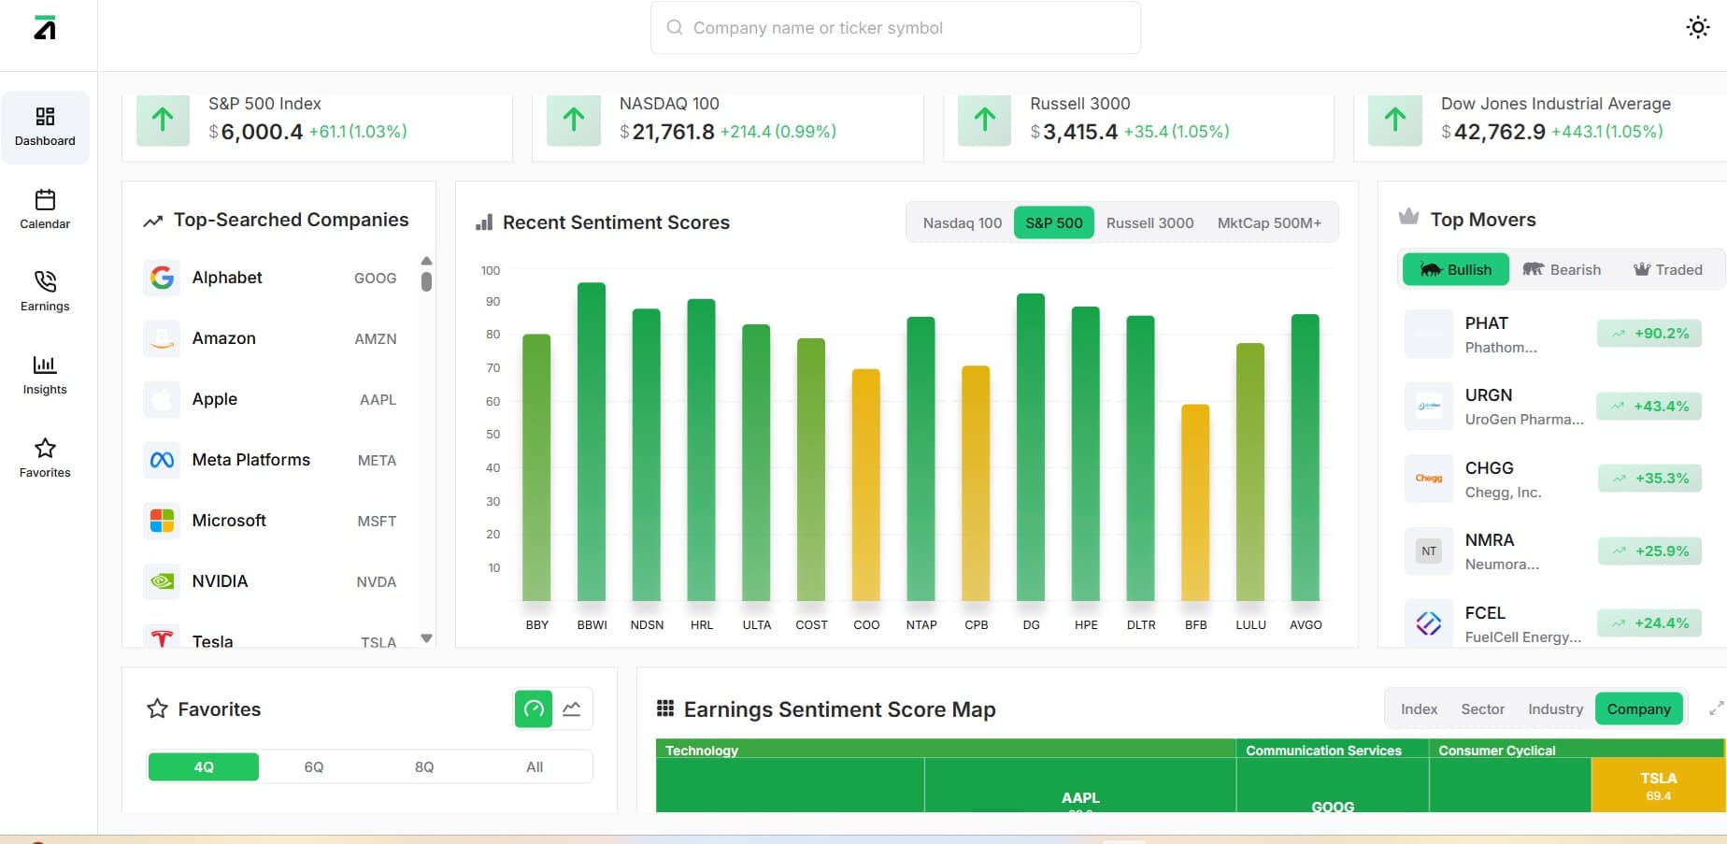Click the DG sentiment bar
Image resolution: width=1727 pixels, height=844 pixels.
pyautogui.click(x=1031, y=448)
